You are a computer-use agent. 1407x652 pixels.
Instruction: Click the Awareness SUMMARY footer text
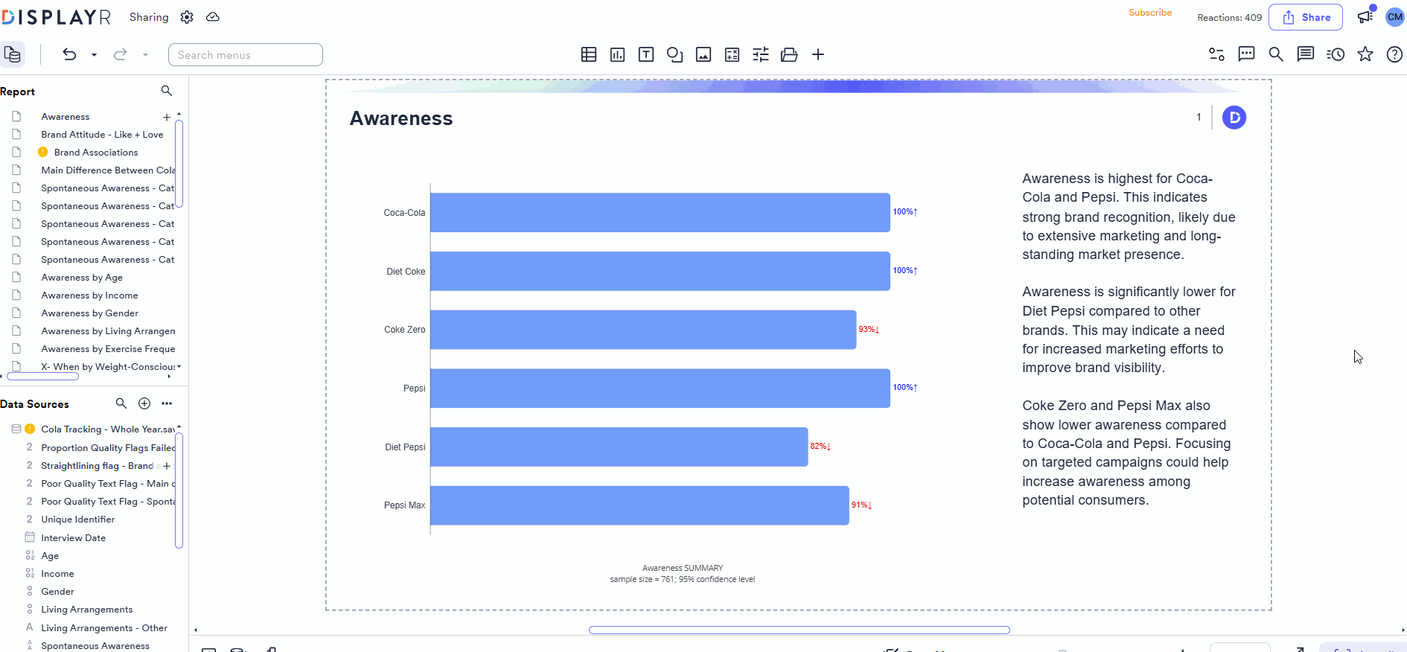(x=683, y=568)
